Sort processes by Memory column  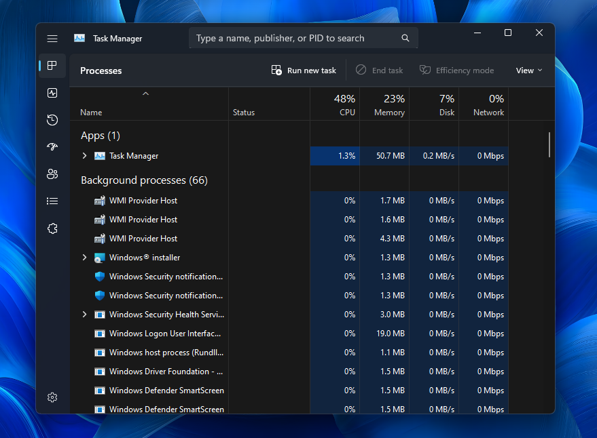(384, 104)
